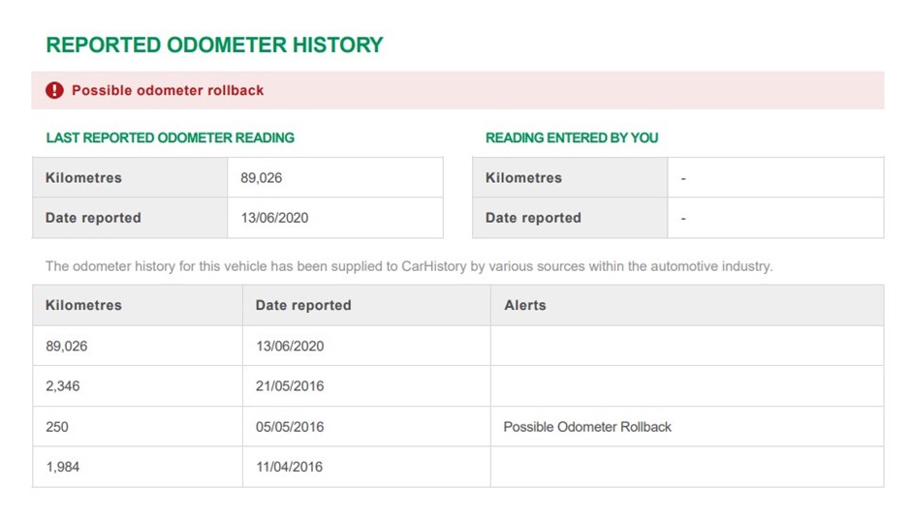
Task: Click the 'Possible Odometer Rollback' alert in the 250 row
Action: 587,427
